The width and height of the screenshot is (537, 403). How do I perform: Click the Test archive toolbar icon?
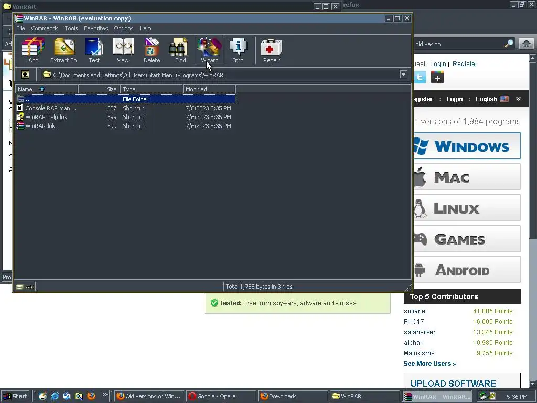pos(94,50)
